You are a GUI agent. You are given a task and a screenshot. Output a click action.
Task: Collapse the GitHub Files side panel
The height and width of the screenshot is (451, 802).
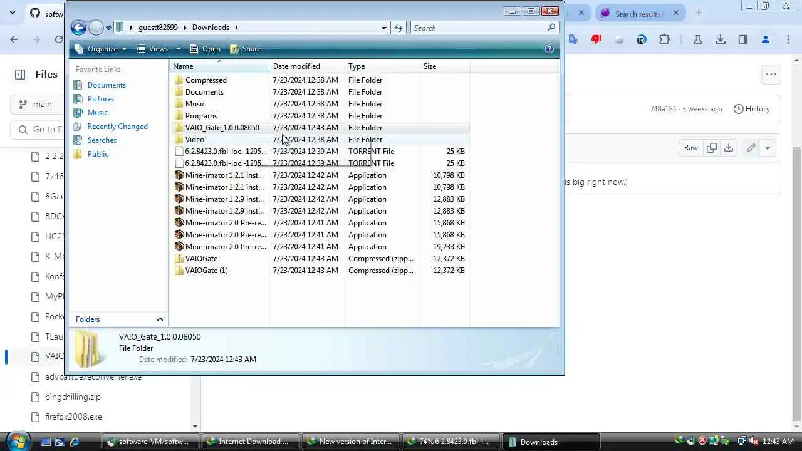coord(20,75)
